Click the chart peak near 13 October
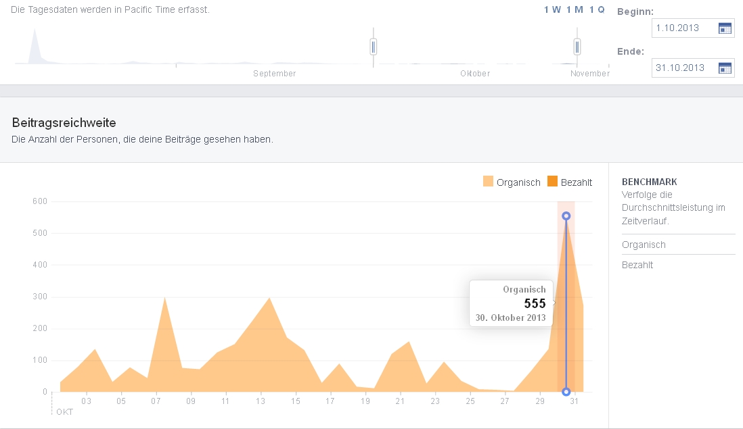 click(x=269, y=299)
